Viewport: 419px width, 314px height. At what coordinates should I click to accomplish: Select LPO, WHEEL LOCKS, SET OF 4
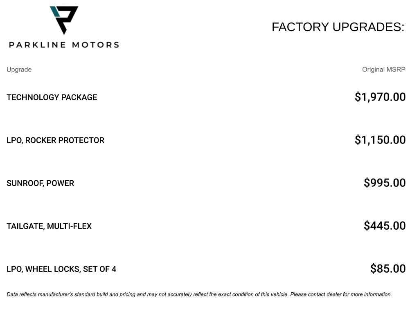click(x=61, y=269)
